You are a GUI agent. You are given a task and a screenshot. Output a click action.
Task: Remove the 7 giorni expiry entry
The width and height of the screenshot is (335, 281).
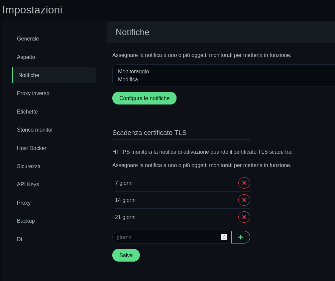pyautogui.click(x=244, y=183)
